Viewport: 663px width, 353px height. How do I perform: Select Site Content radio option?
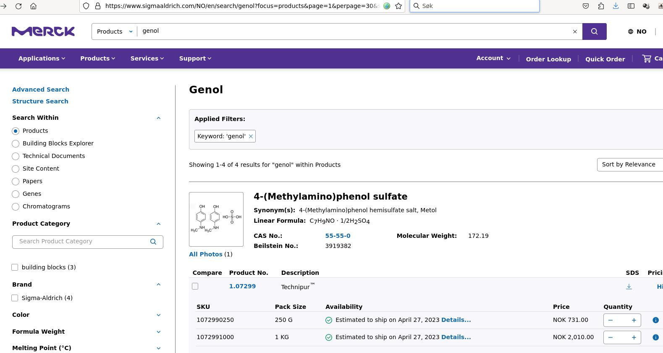(16, 169)
